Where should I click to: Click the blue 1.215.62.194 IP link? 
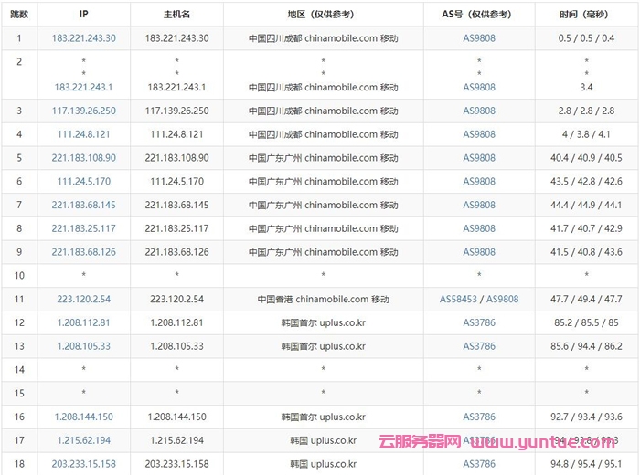(x=83, y=440)
